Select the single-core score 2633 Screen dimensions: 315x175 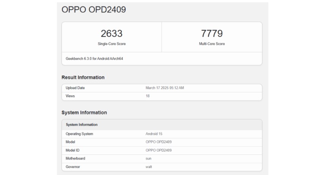(x=112, y=33)
